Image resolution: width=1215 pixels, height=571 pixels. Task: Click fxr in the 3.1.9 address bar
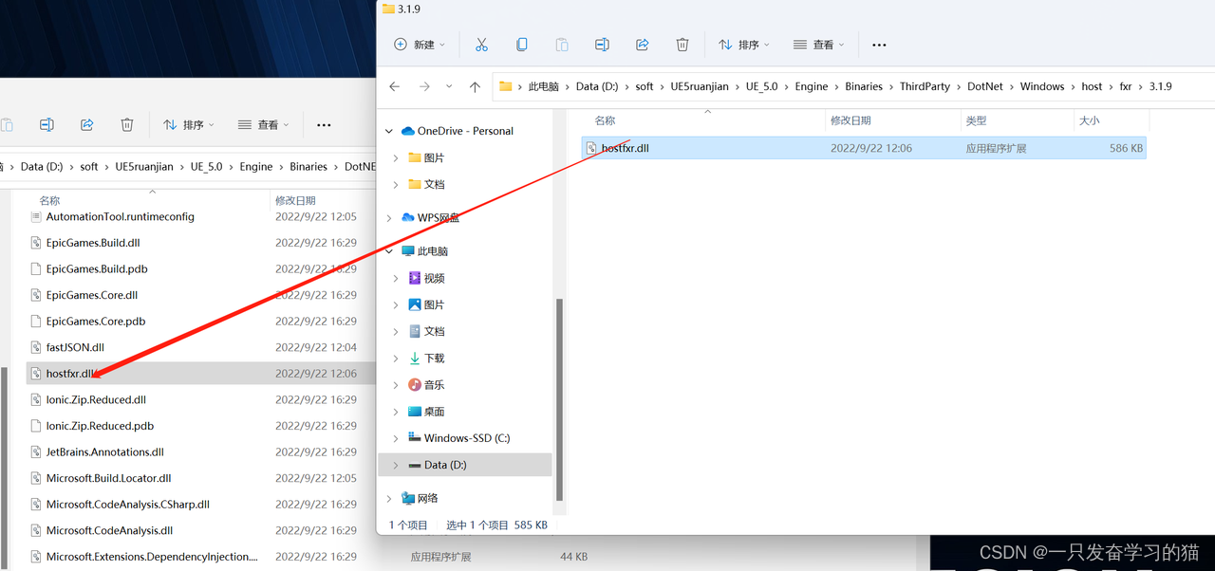(x=1126, y=86)
